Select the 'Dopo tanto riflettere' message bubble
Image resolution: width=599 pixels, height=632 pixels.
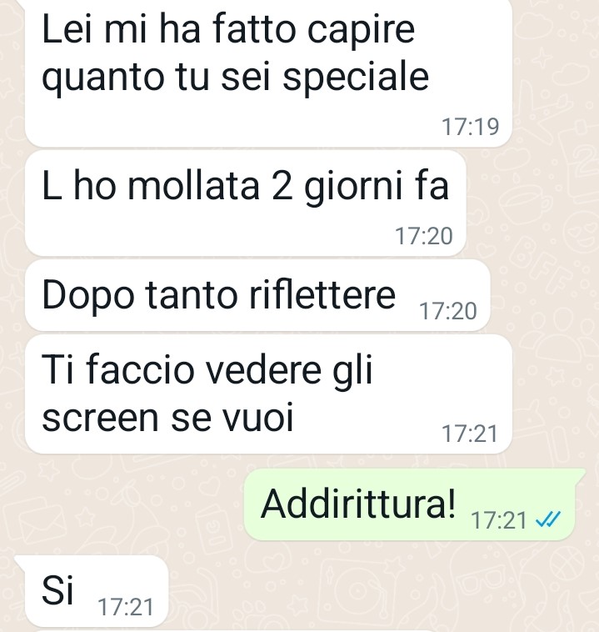point(257,295)
